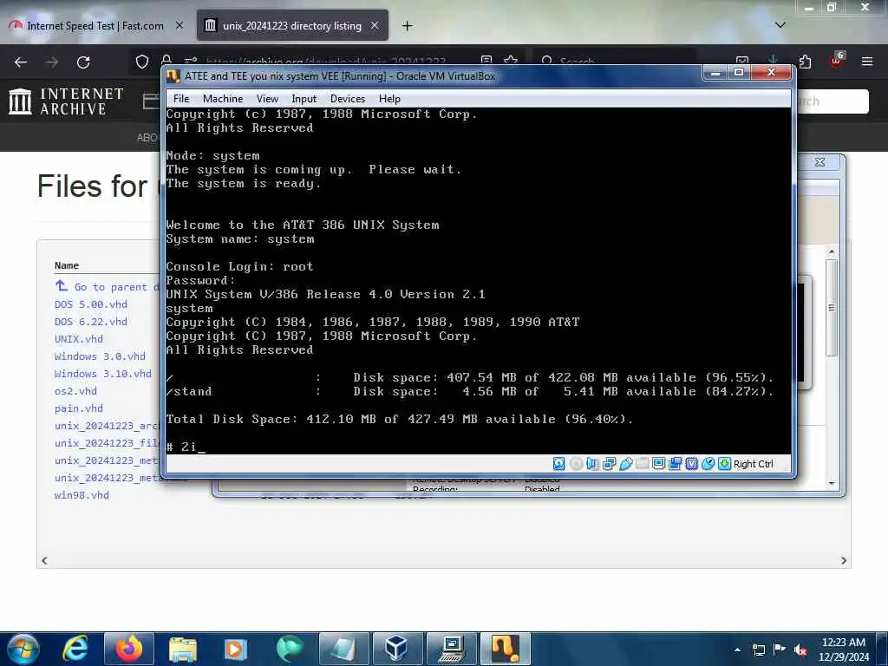Open Windows Media Player from the taskbar

click(x=236, y=649)
